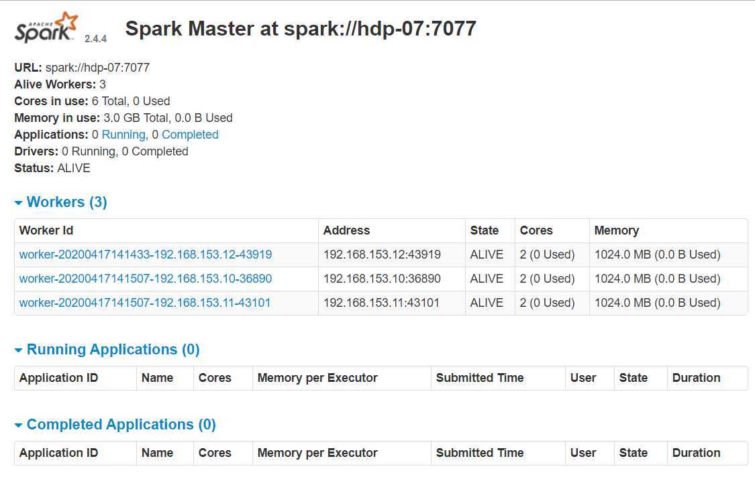Click the URL: spark://hdp-07:7077 line
Image resolution: width=755 pixels, height=479 pixels.
pos(82,67)
